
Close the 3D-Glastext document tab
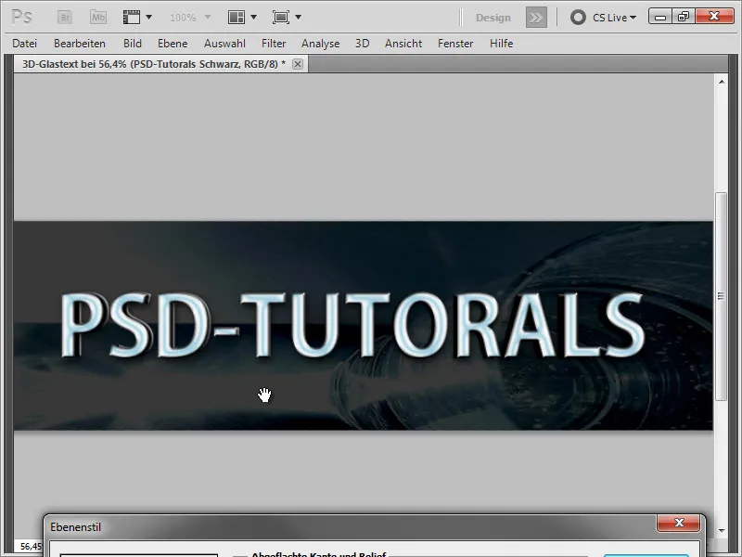[298, 64]
